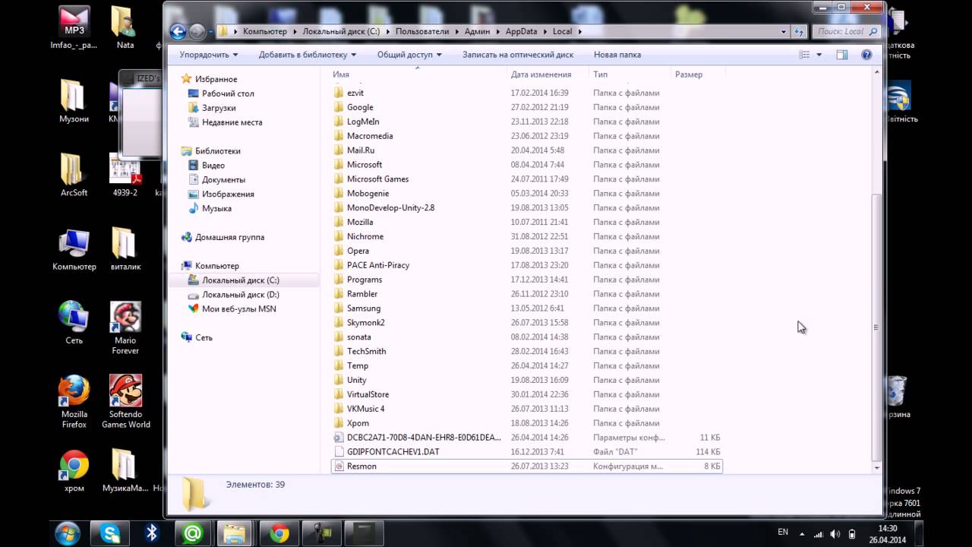
Task: Click the GDIPFONTCACHEV1.DAT file icon
Action: point(339,451)
